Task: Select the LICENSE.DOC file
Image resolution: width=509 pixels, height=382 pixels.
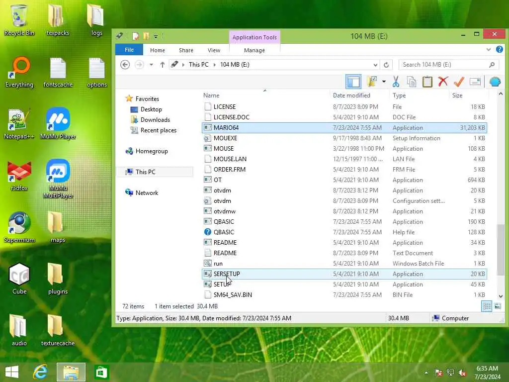Action: pyautogui.click(x=344, y=117)
